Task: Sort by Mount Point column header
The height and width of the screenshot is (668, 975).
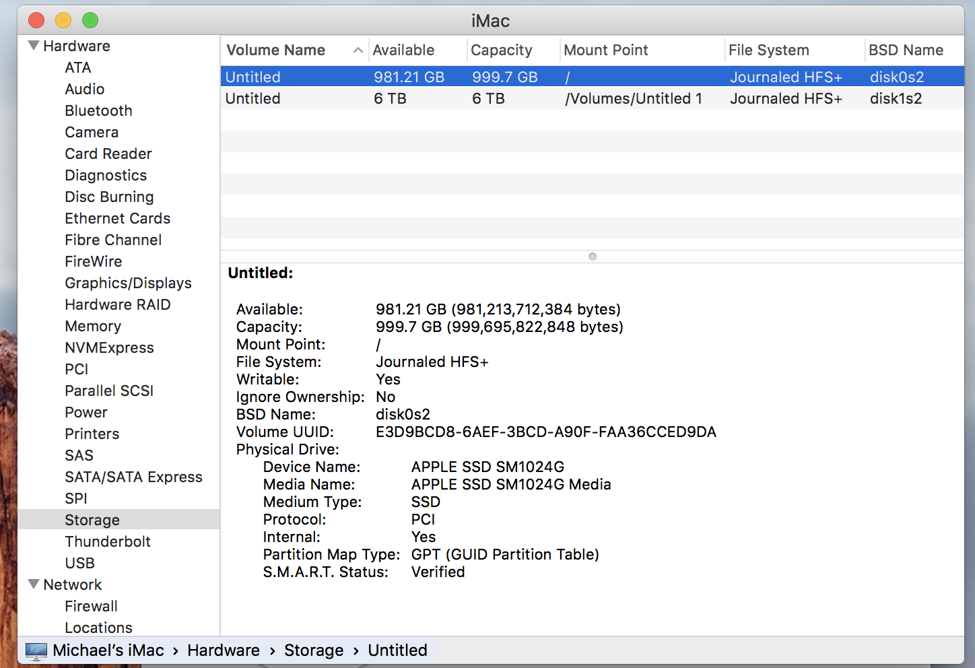Action: (x=606, y=50)
